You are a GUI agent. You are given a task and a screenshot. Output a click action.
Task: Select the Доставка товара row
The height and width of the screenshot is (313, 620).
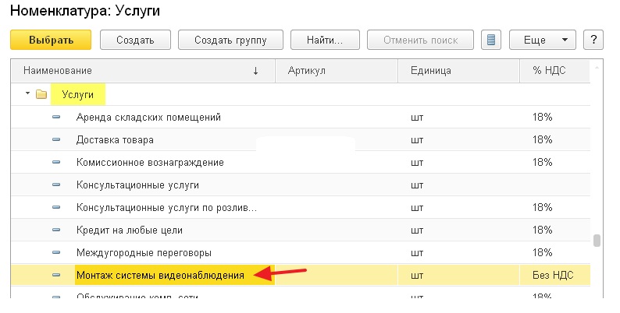(x=301, y=139)
